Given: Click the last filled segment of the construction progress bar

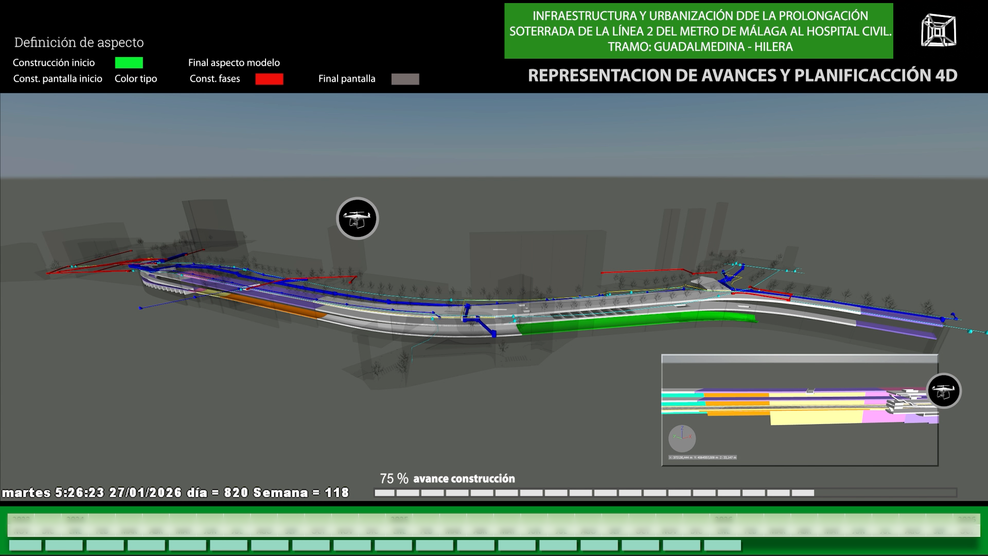Looking at the screenshot, I should (x=803, y=493).
